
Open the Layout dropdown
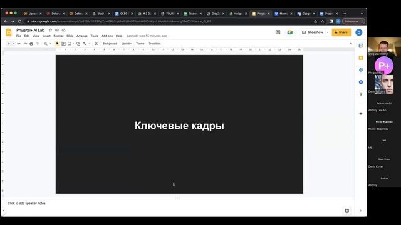point(127,44)
